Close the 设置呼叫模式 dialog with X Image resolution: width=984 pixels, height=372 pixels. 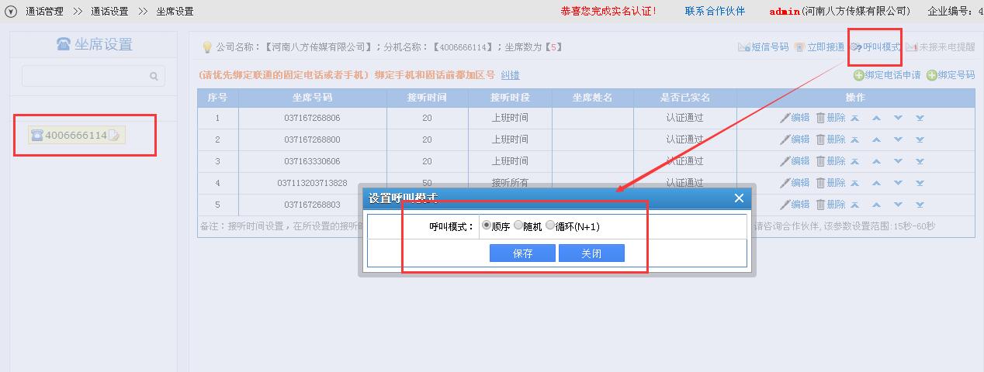click(x=739, y=198)
